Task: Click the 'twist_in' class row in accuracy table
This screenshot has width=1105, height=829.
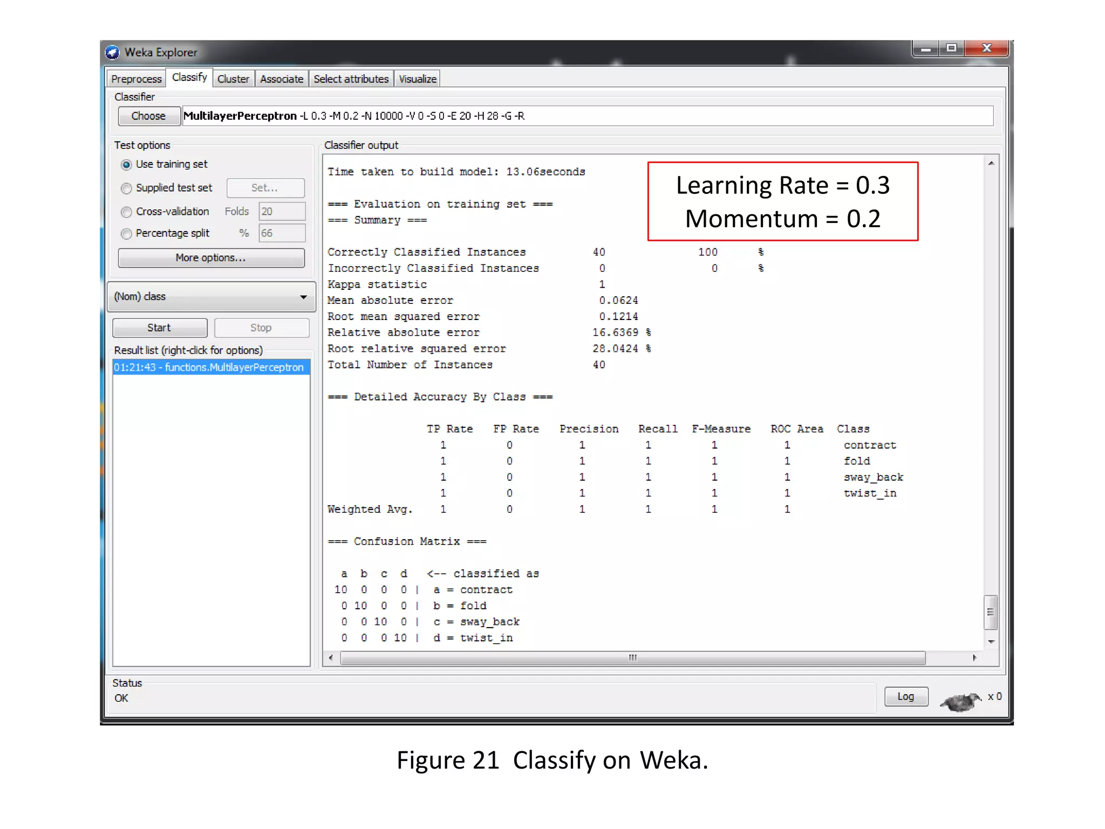Action: (668, 493)
